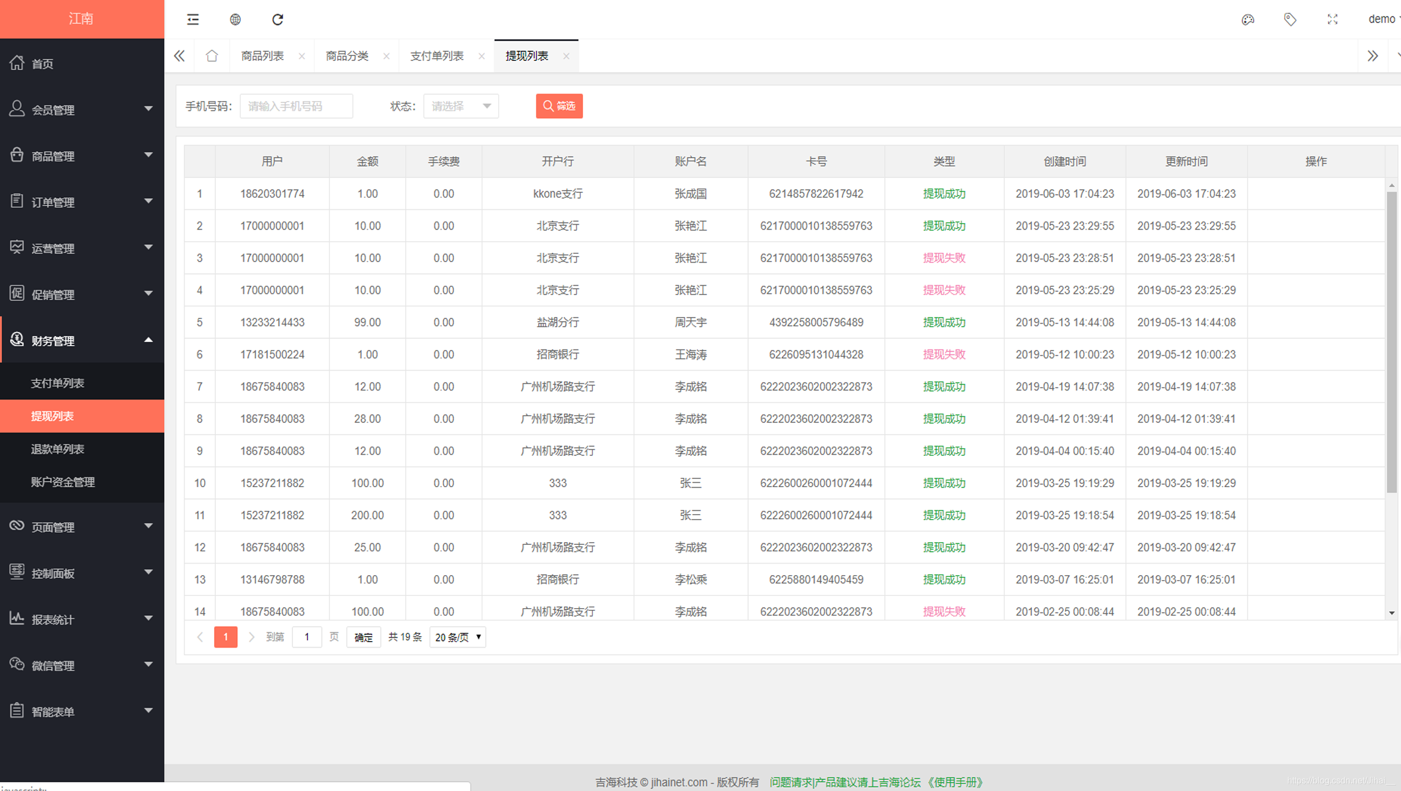Click the 金额 column header
Viewport: 1401px width, 791px height.
[x=367, y=161]
